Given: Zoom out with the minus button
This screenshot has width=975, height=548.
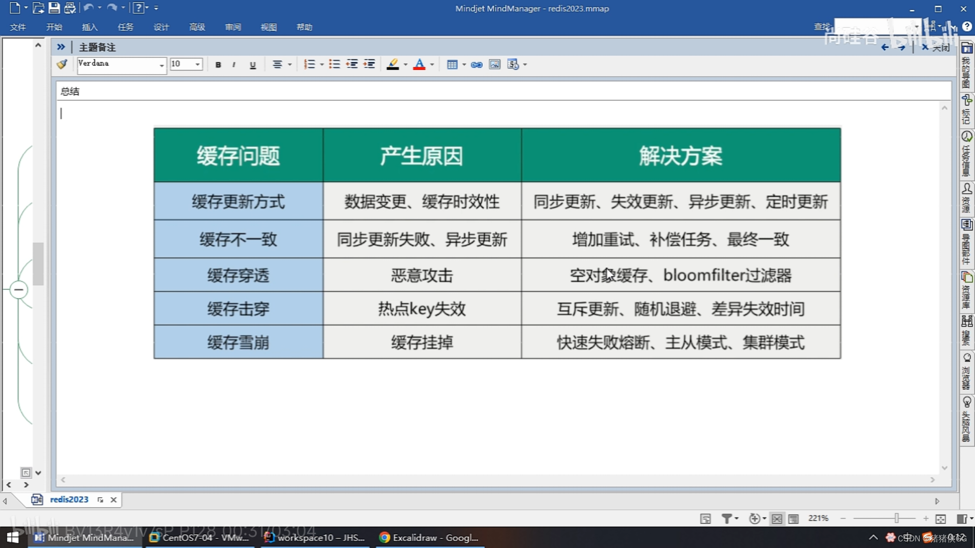Looking at the screenshot, I should pos(843,518).
